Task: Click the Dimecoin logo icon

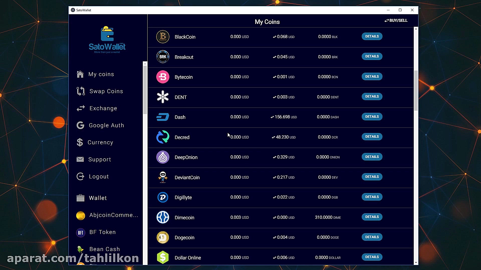Action: click(x=163, y=217)
